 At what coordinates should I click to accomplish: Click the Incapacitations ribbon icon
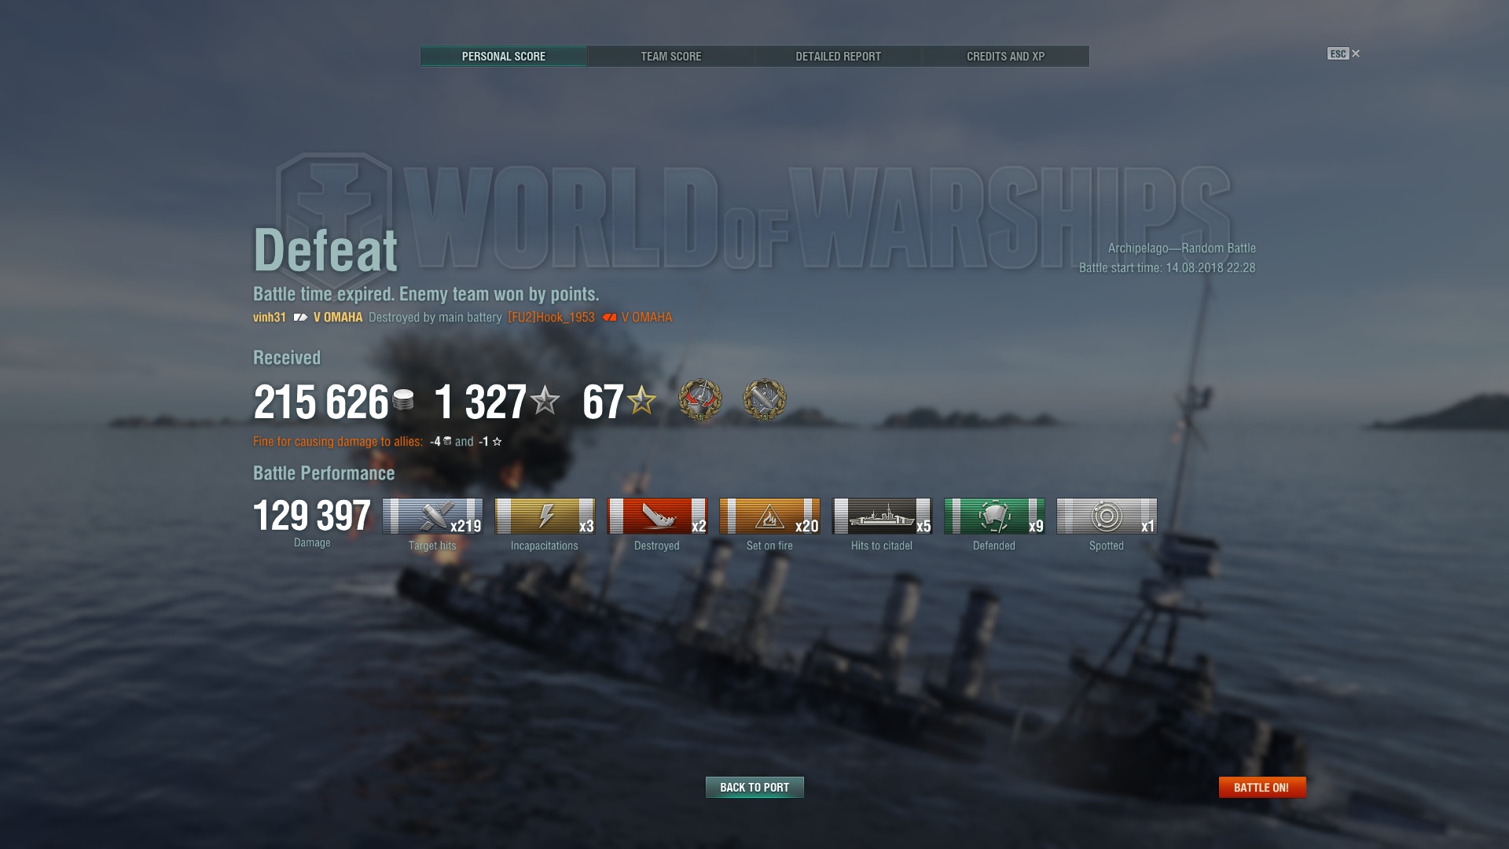point(545,516)
